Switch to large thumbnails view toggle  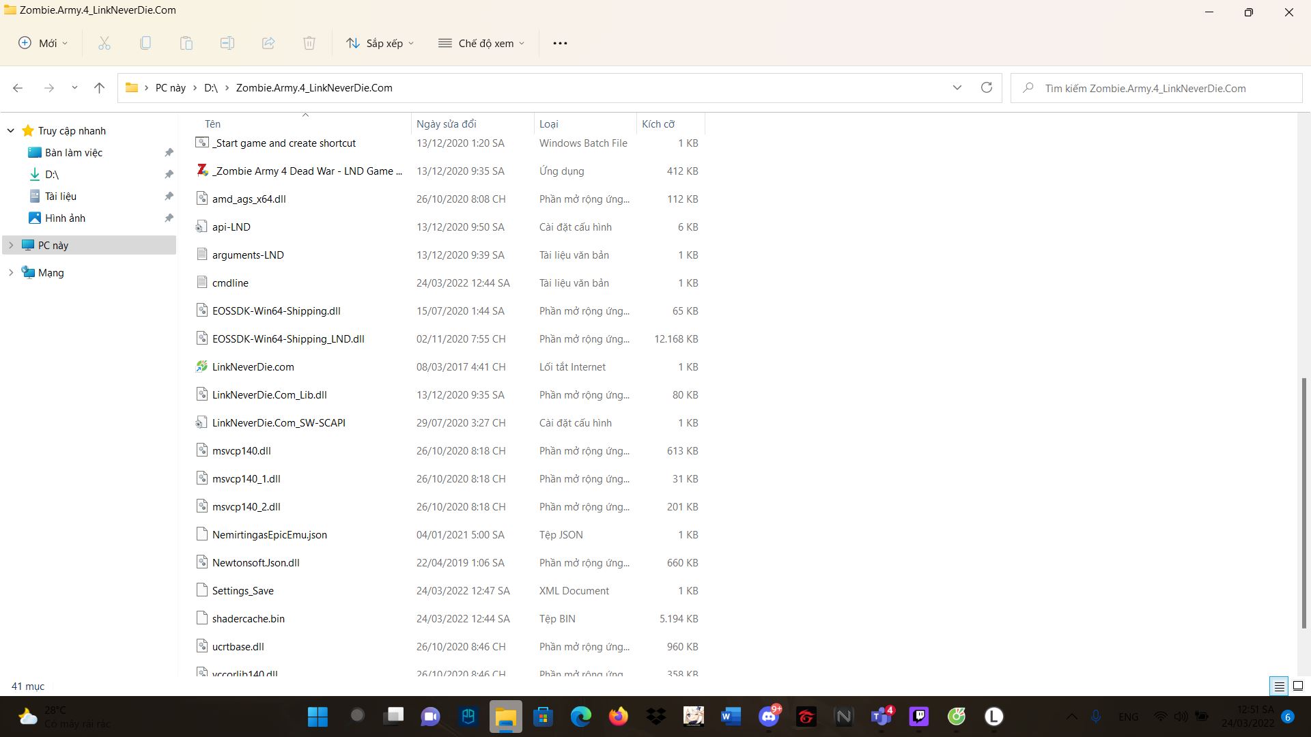coord(1297,686)
